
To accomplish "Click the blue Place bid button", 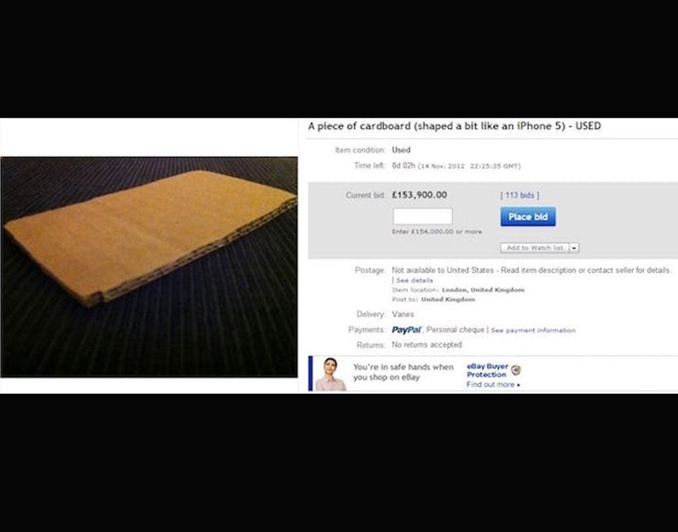I will coord(528,217).
